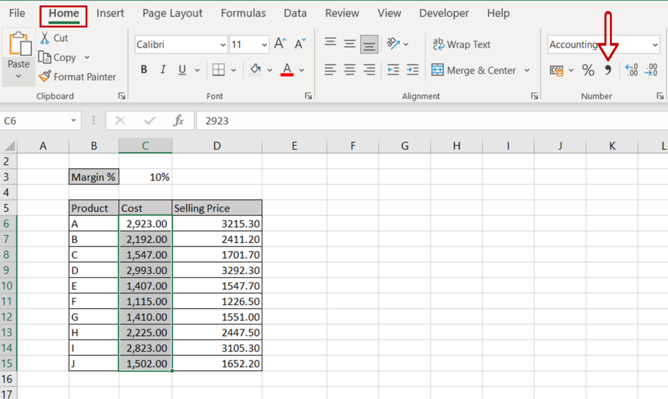Apply the Comma Style under the red arrow
Screen dimensions: 668x399
[x=607, y=70]
